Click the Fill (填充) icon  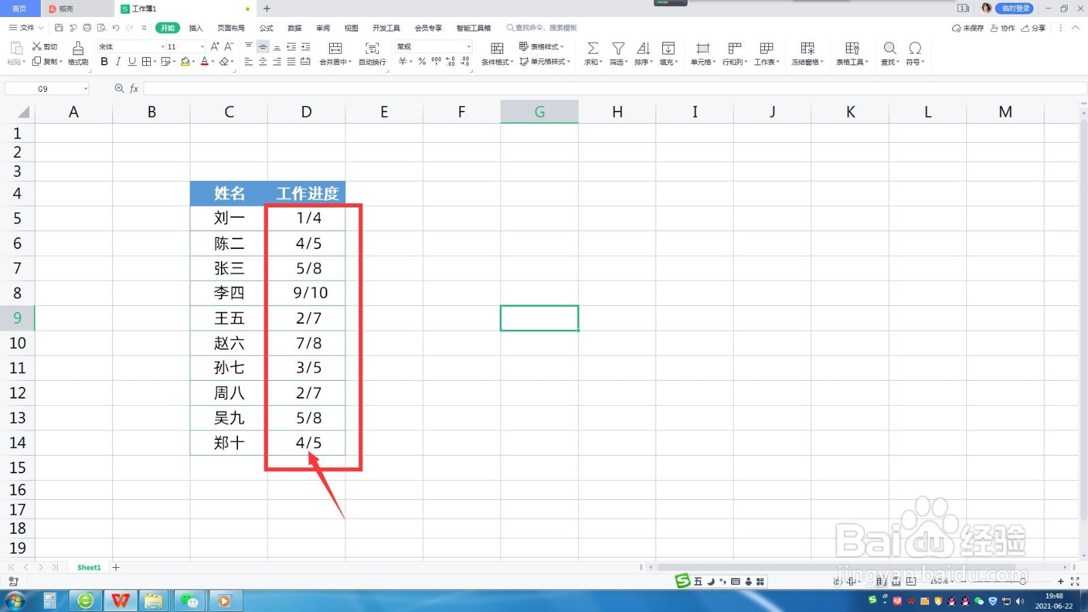coord(668,48)
